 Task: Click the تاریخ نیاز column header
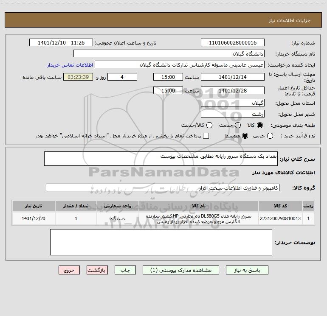pos(34,206)
